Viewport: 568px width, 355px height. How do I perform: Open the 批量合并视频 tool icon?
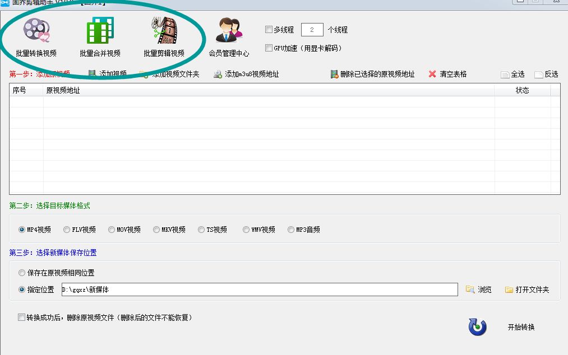pyautogui.click(x=100, y=30)
